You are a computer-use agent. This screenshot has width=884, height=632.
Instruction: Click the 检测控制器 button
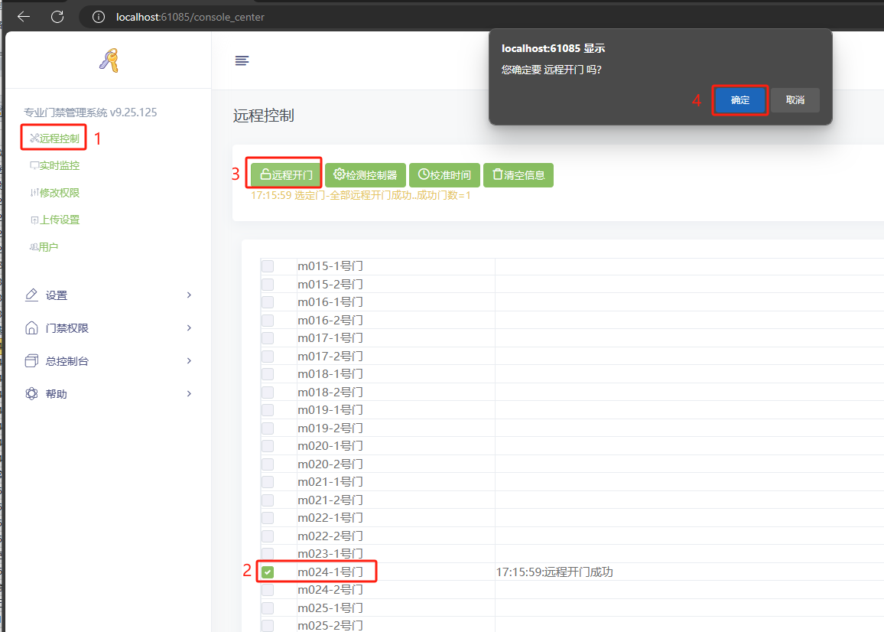click(366, 175)
